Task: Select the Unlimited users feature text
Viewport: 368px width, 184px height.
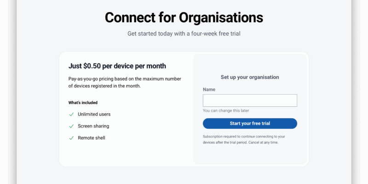Action: tap(94, 114)
